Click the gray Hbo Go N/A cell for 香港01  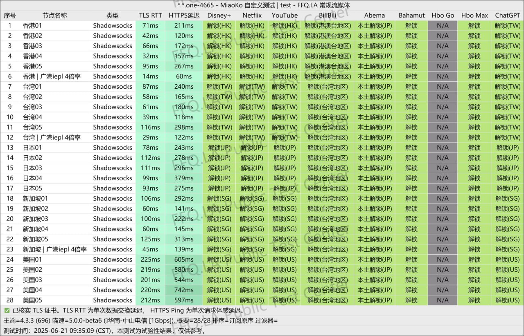pyautogui.click(x=443, y=25)
